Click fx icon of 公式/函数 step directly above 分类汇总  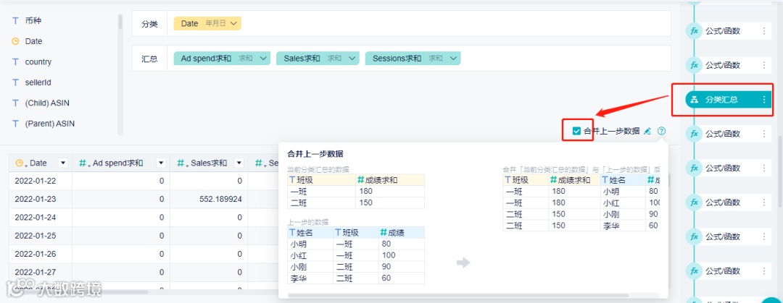coord(694,65)
